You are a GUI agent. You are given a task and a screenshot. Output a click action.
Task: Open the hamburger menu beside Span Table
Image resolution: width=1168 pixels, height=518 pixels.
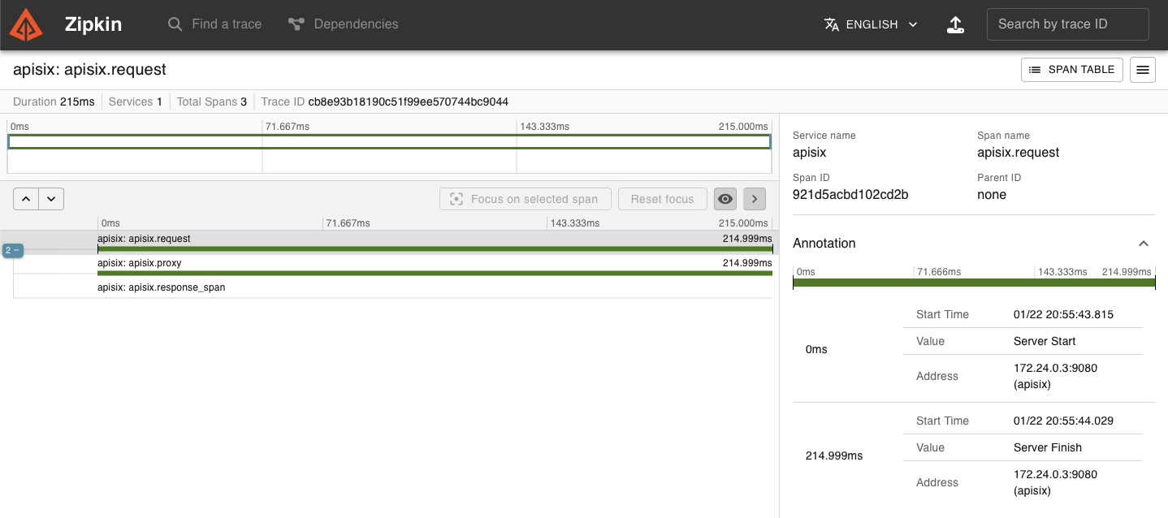point(1143,70)
